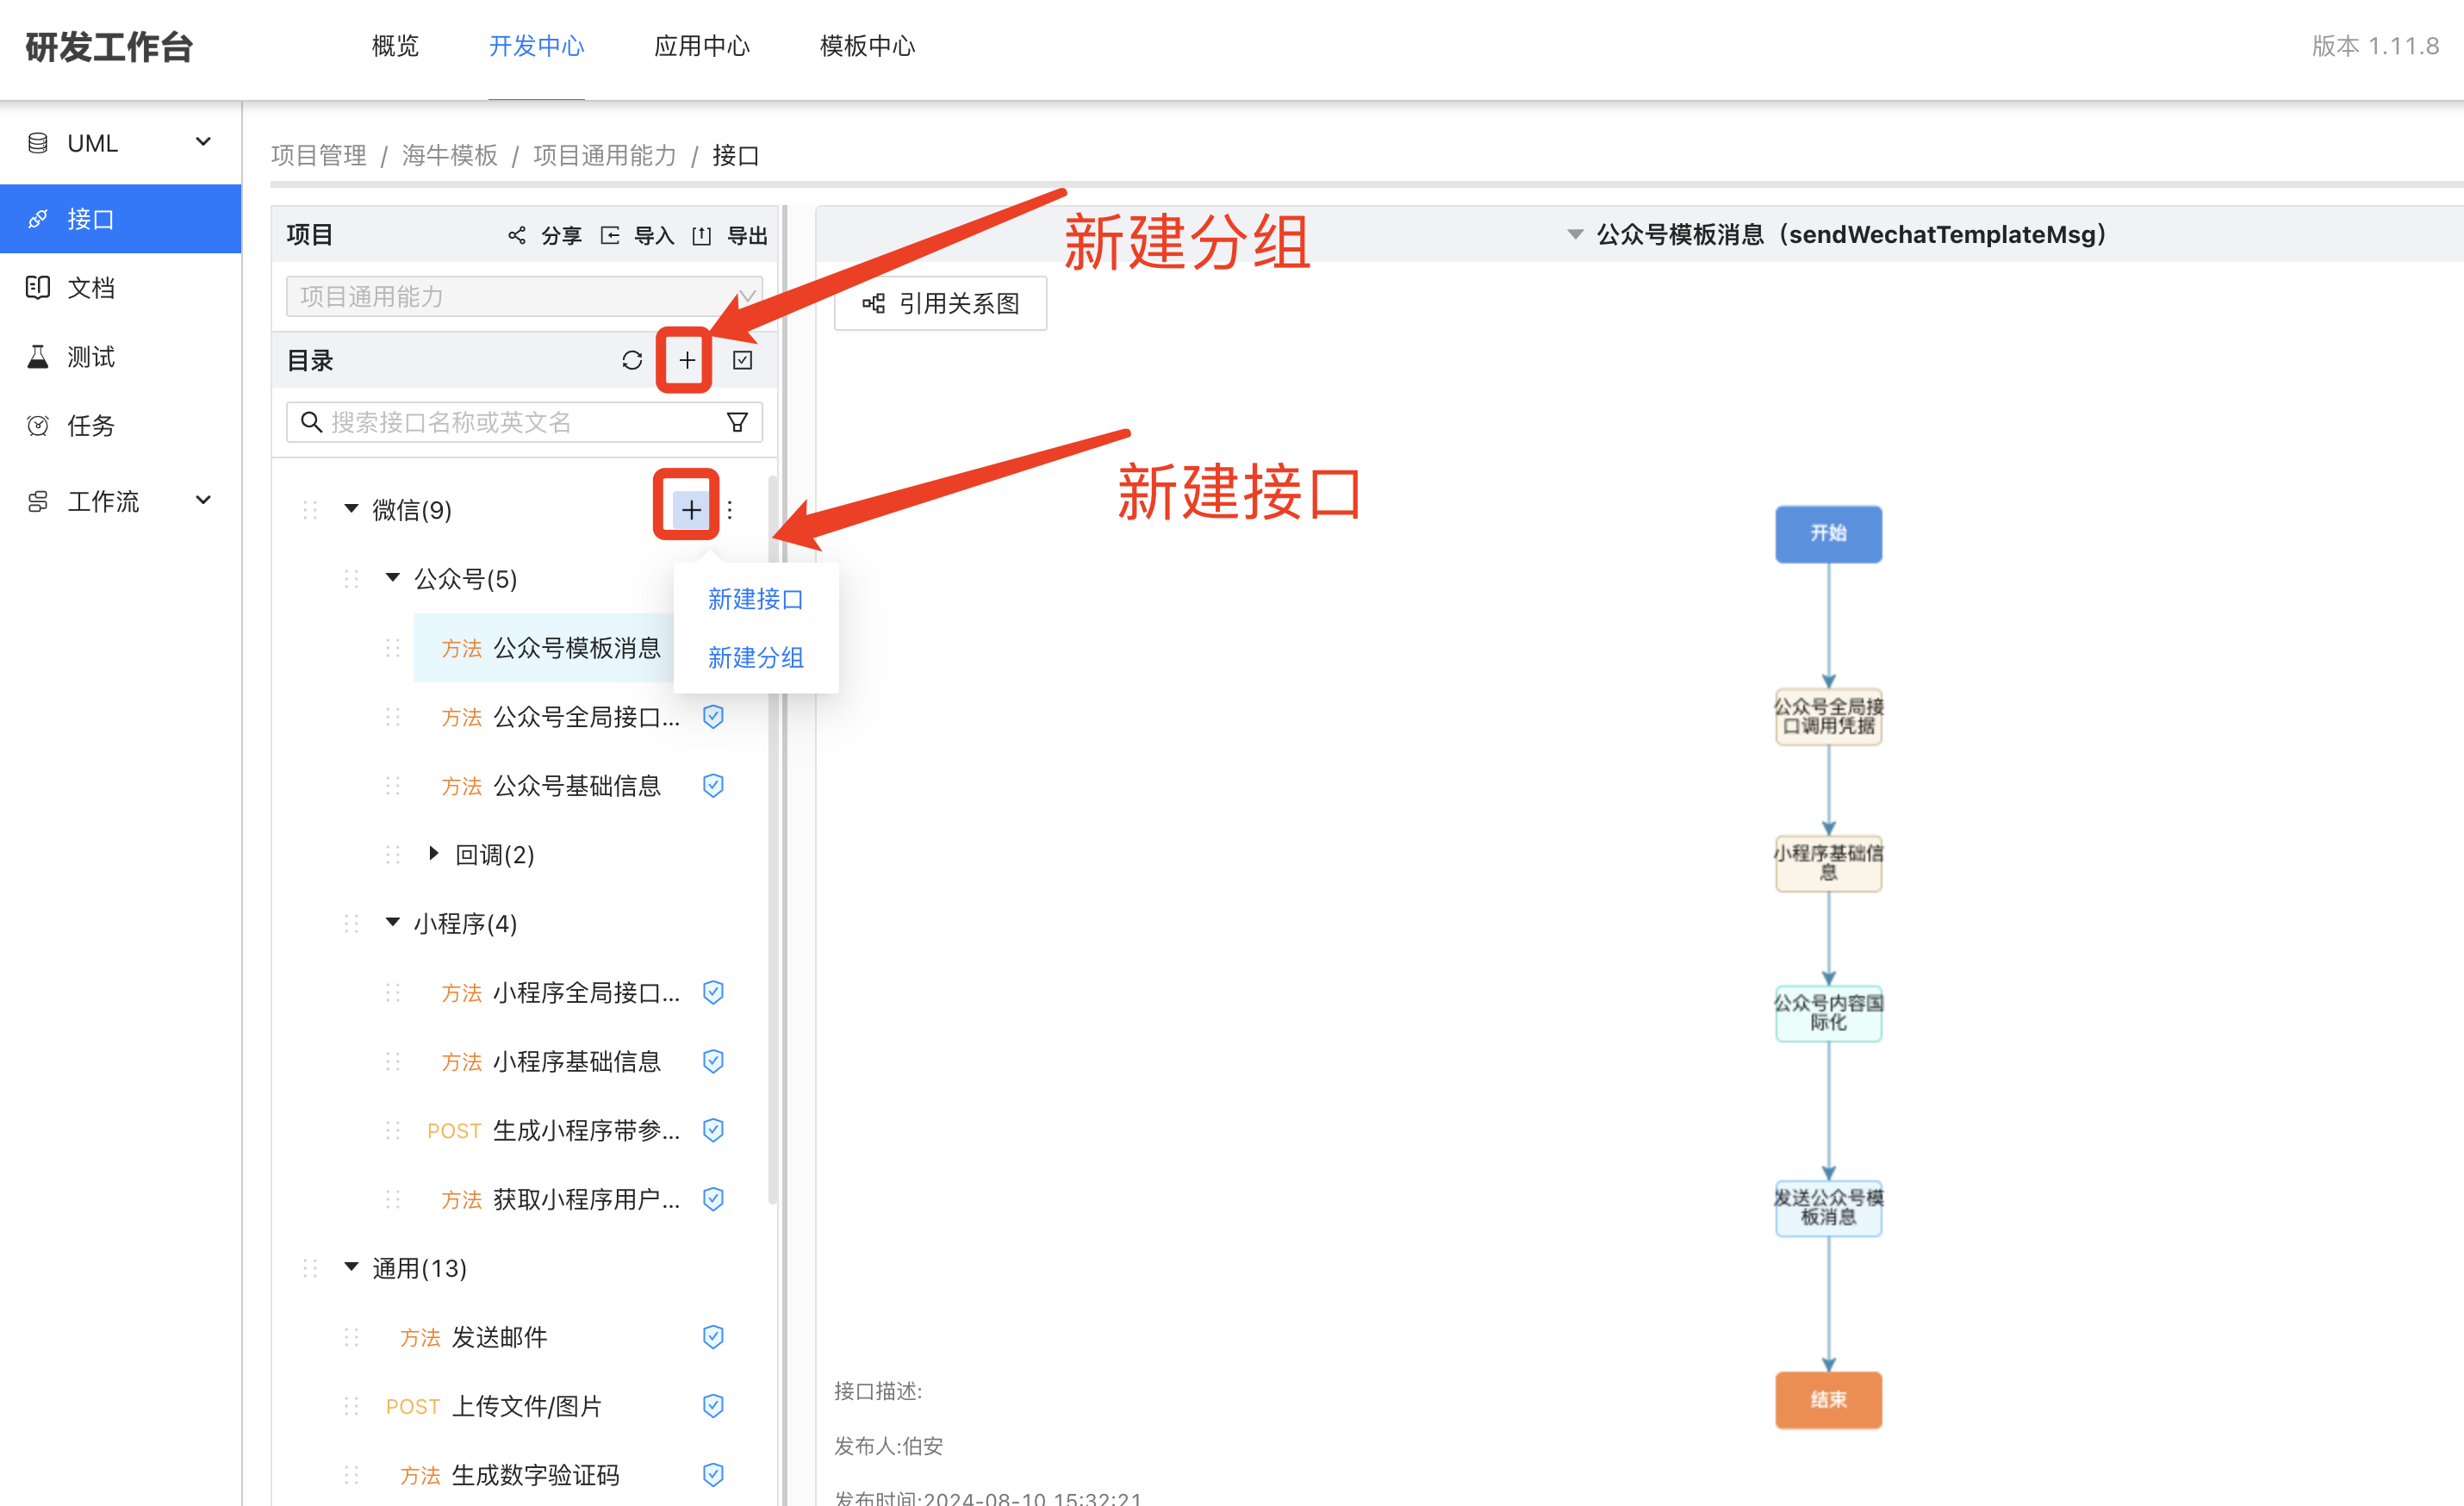Switch to 概览 top tab

(395, 46)
